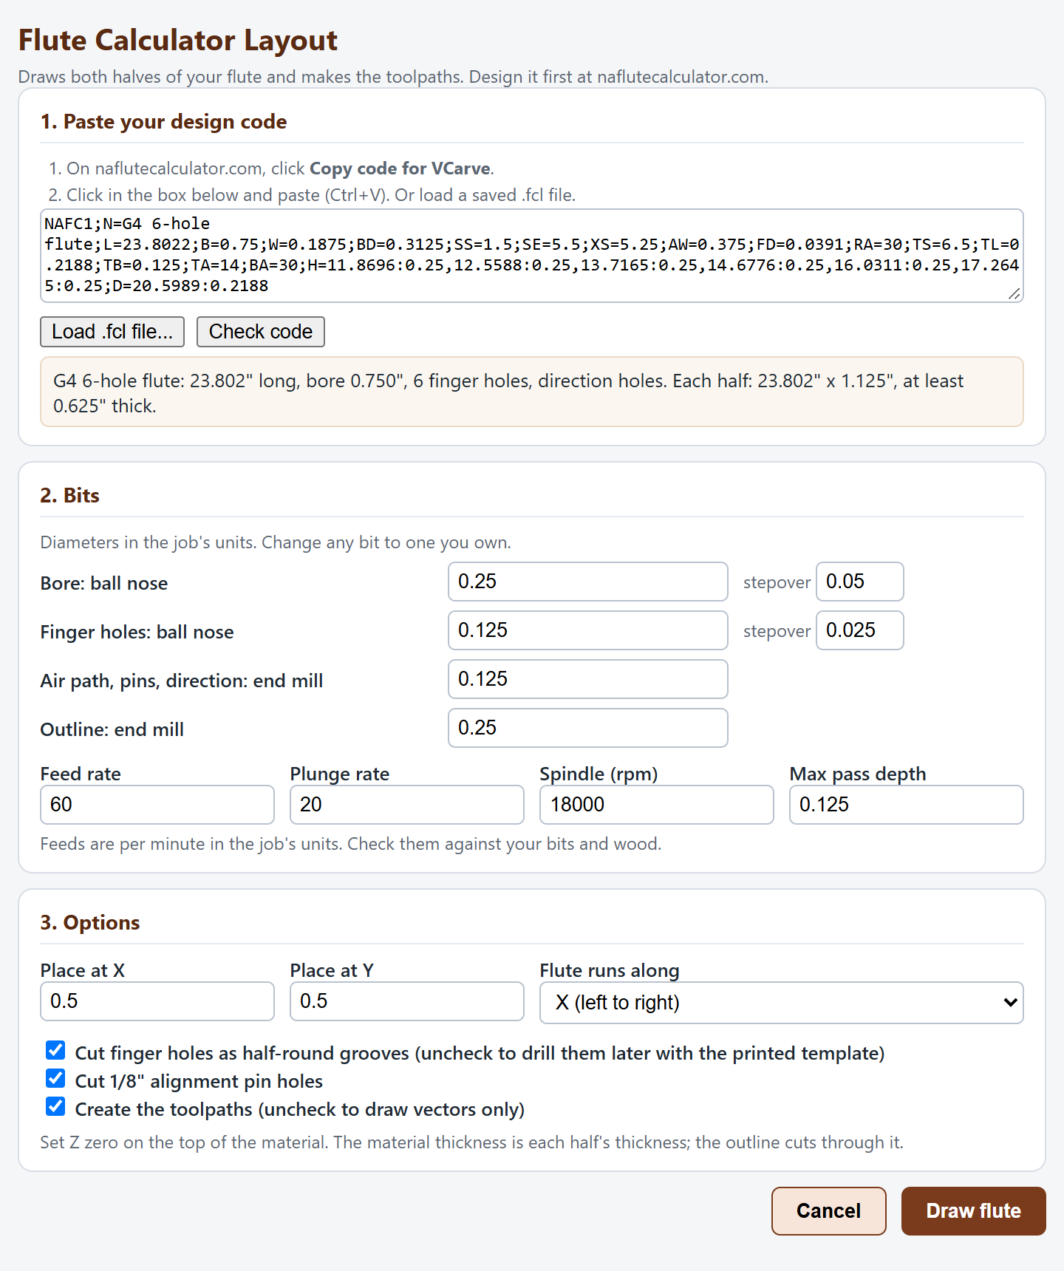Click the Place at X field
Screen dimensions: 1064x1271
click(x=157, y=1001)
